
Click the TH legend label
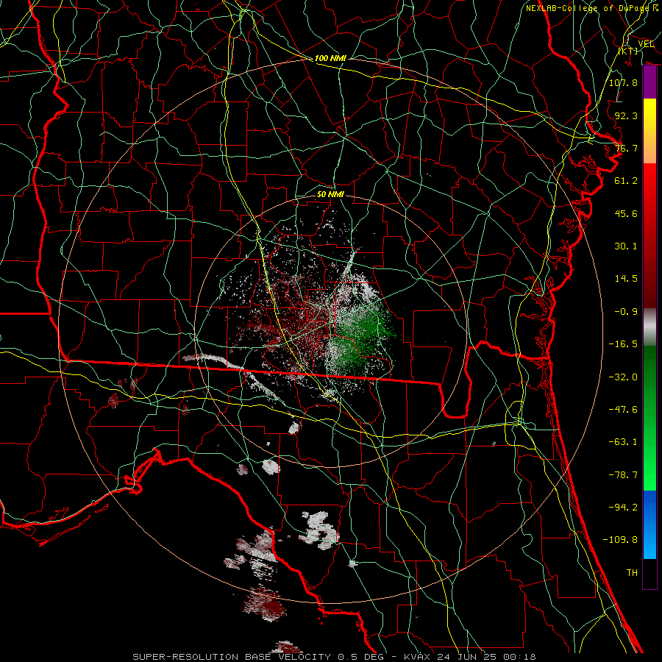pos(632,572)
